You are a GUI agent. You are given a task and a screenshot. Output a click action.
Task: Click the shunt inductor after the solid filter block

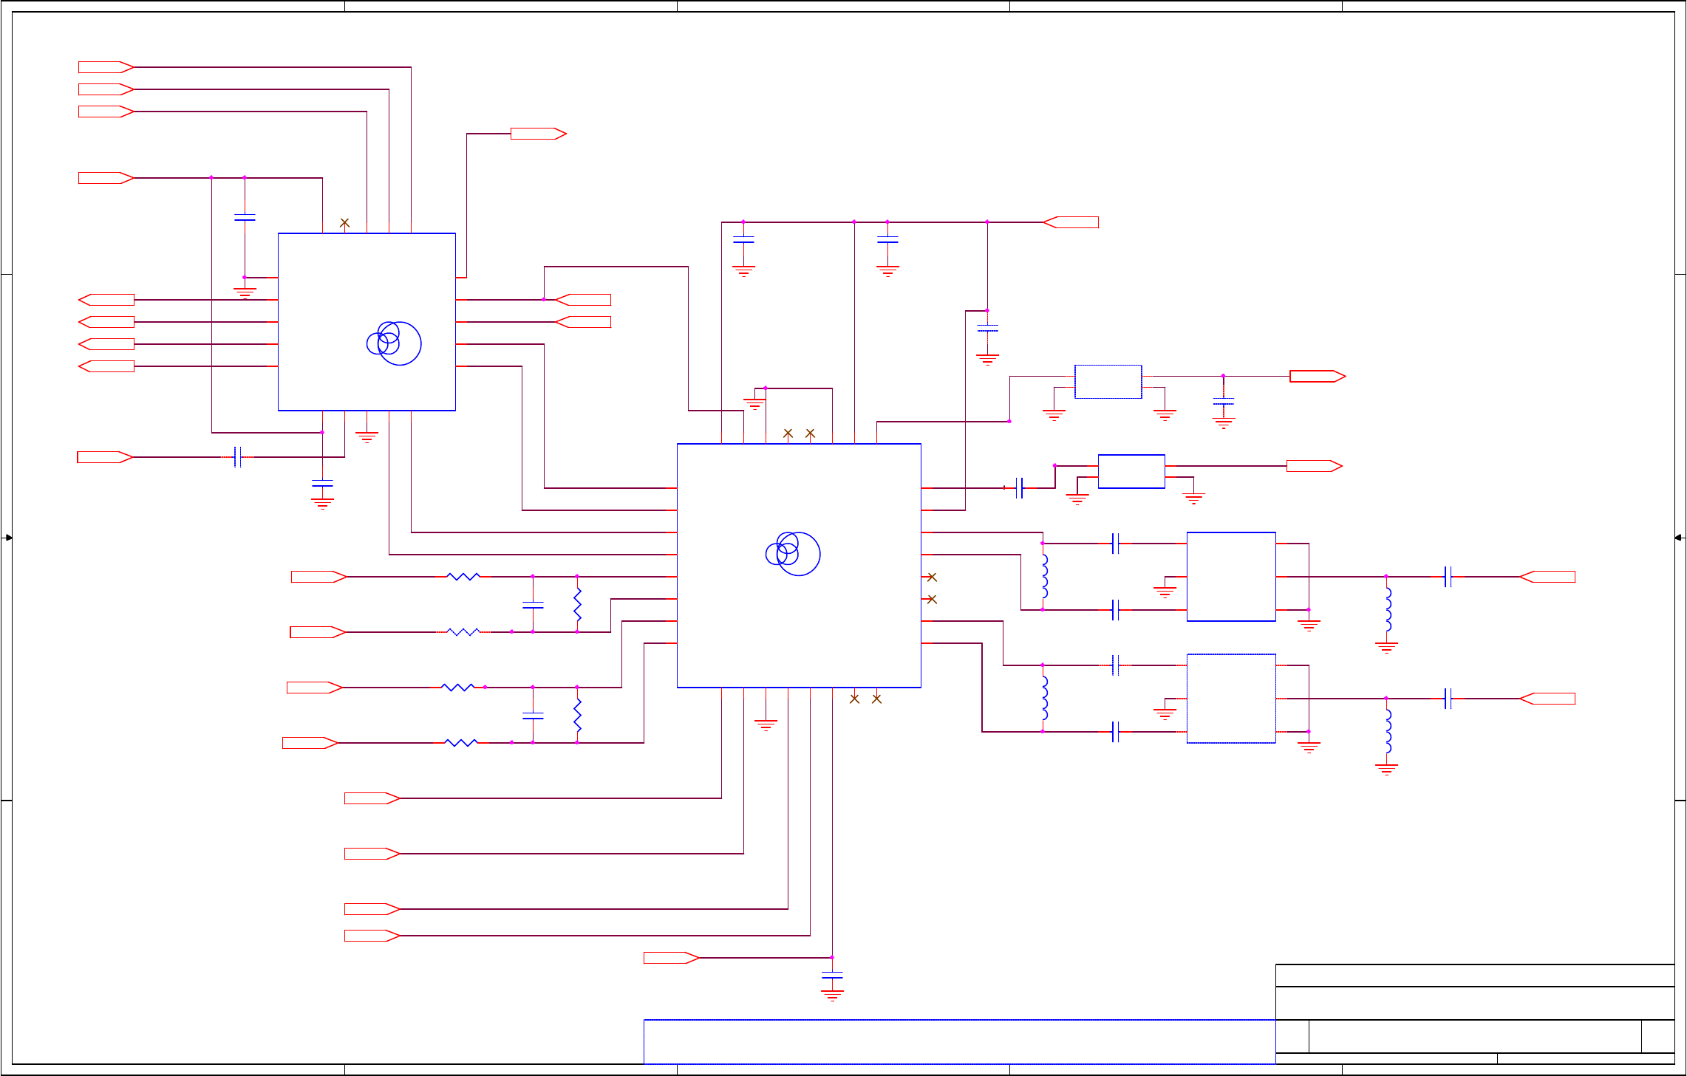1388,610
